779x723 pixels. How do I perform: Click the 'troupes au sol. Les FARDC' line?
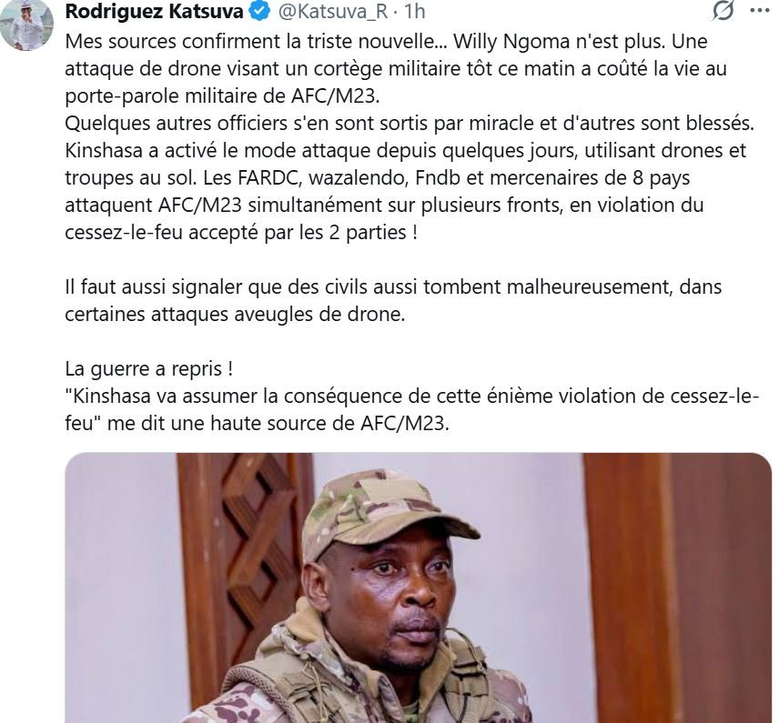point(378,177)
